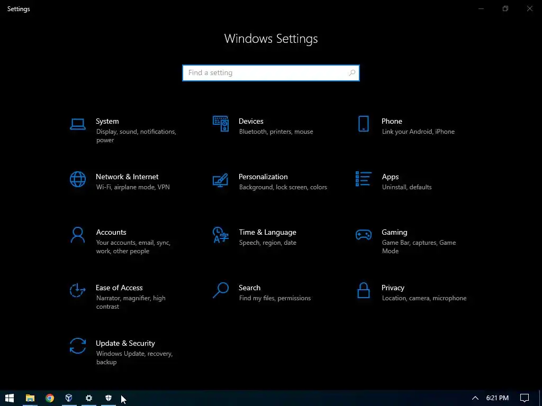The width and height of the screenshot is (542, 406).
Task: Open the Action Center notifications icon
Action: (x=525, y=398)
